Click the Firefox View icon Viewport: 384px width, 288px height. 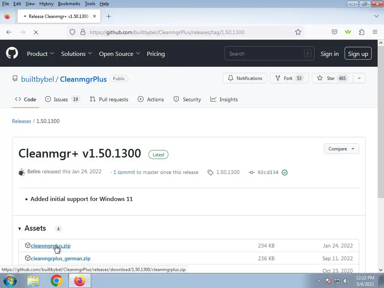(x=7, y=16)
